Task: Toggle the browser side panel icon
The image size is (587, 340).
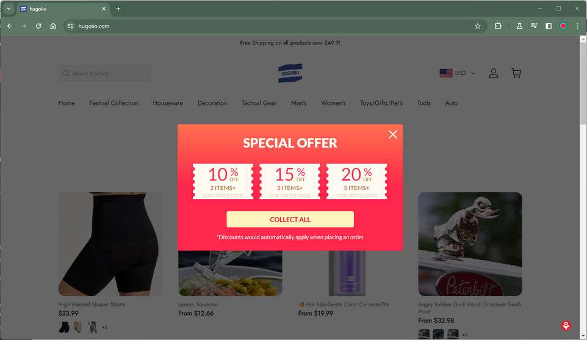Action: (x=549, y=26)
